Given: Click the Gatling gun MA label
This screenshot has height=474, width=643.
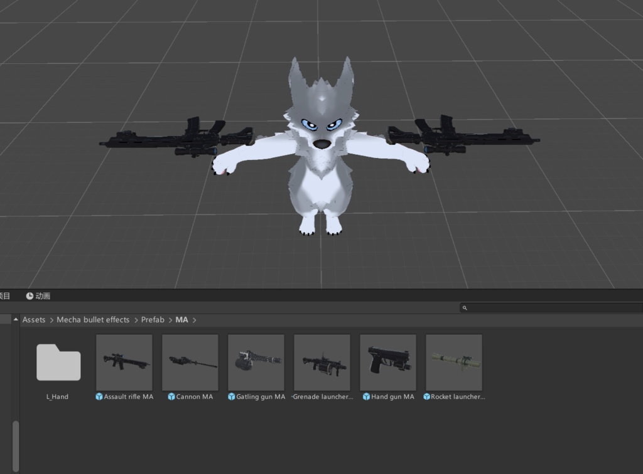Looking at the screenshot, I should (x=261, y=397).
